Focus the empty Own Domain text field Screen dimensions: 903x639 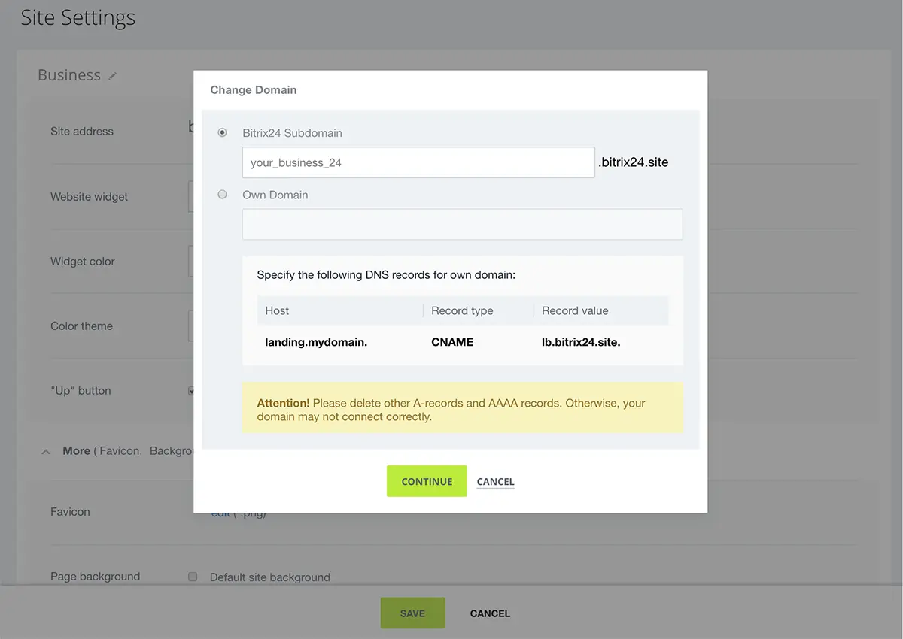(462, 224)
